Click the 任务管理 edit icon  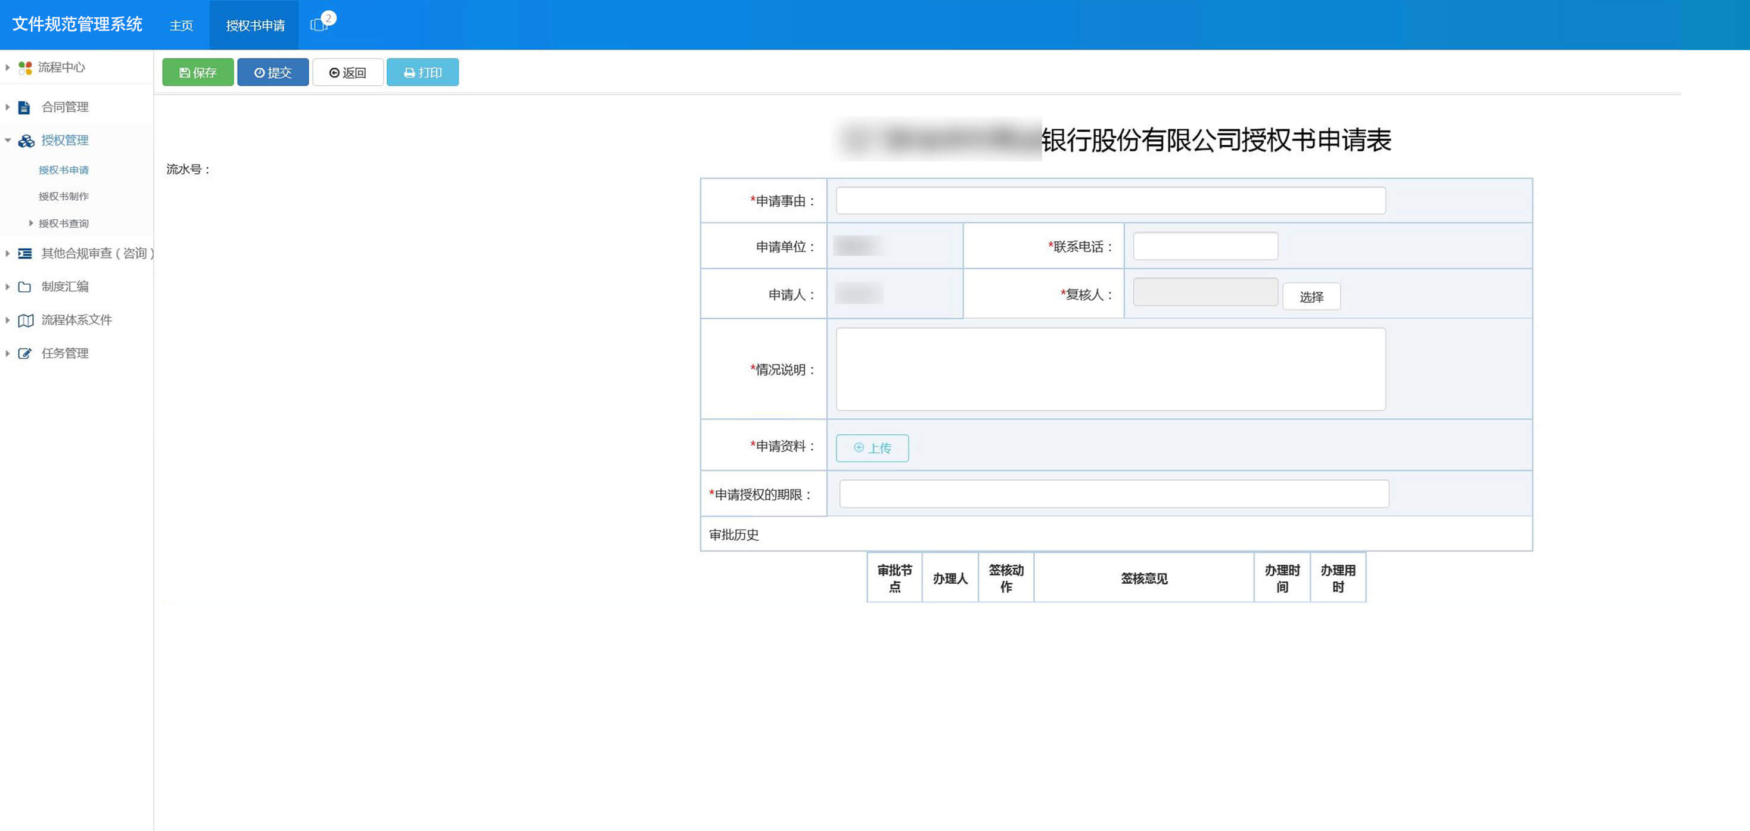[24, 353]
